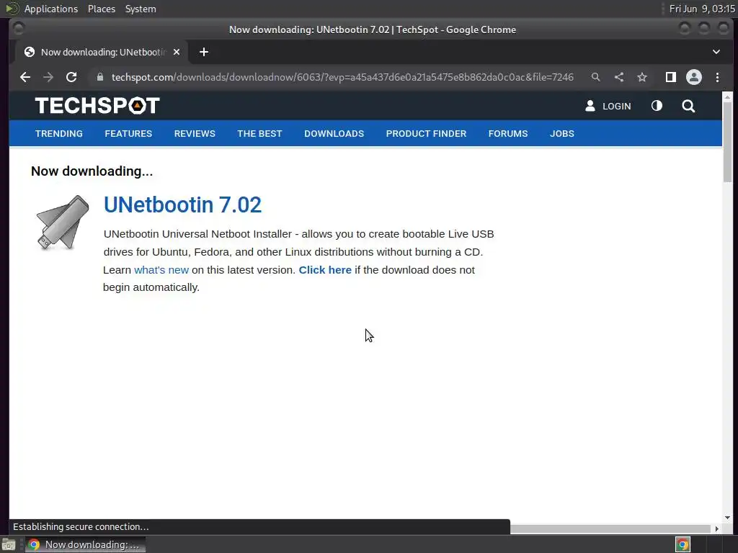Screen dimensions: 738x553
Task: Expand the tab search chevron
Action: (716, 52)
